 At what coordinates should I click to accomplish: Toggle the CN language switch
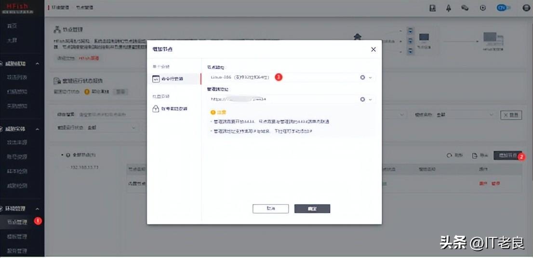coord(503,8)
